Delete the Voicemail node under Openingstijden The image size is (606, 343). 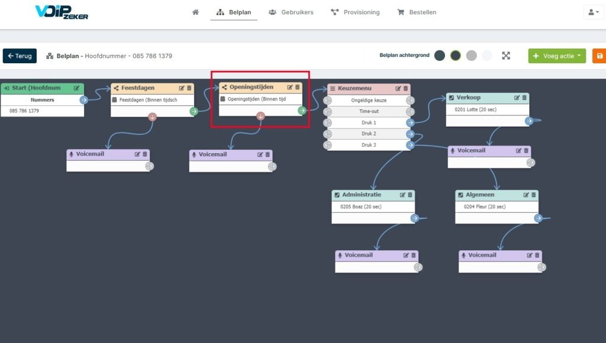pos(267,154)
